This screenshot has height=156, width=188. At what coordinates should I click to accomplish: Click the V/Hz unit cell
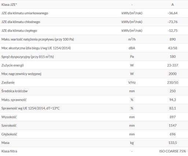pyautogui.click(x=132, y=83)
